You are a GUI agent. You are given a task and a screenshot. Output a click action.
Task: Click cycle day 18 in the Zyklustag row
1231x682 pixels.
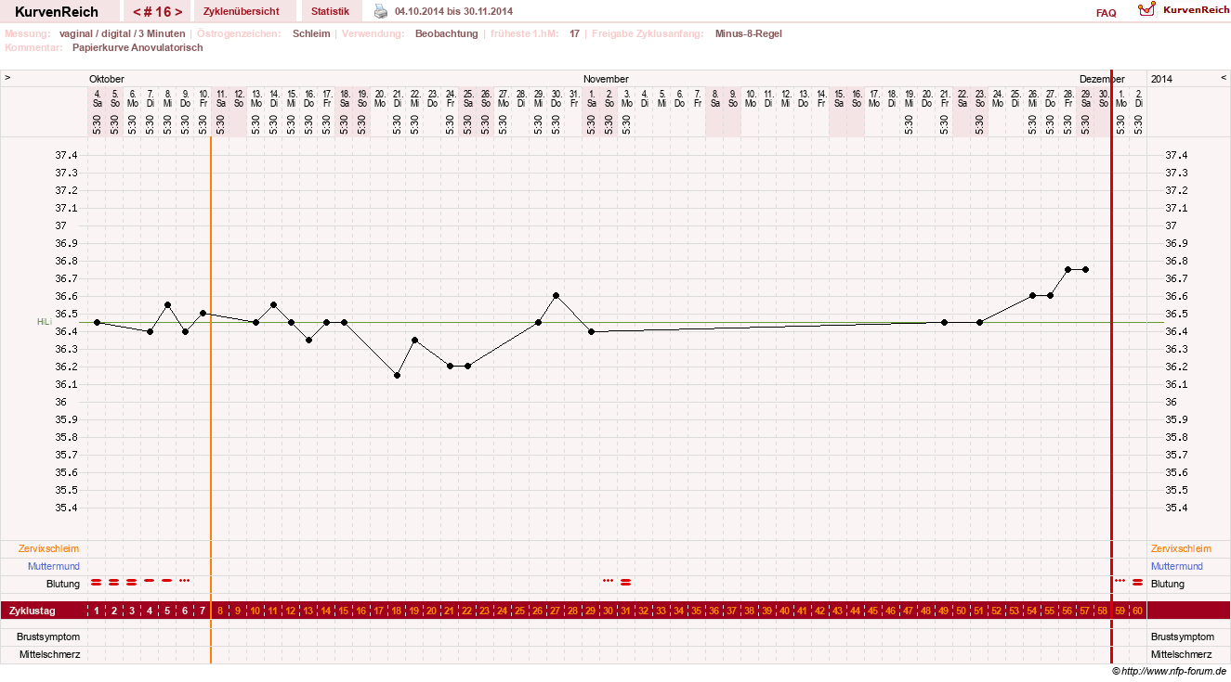tap(397, 610)
